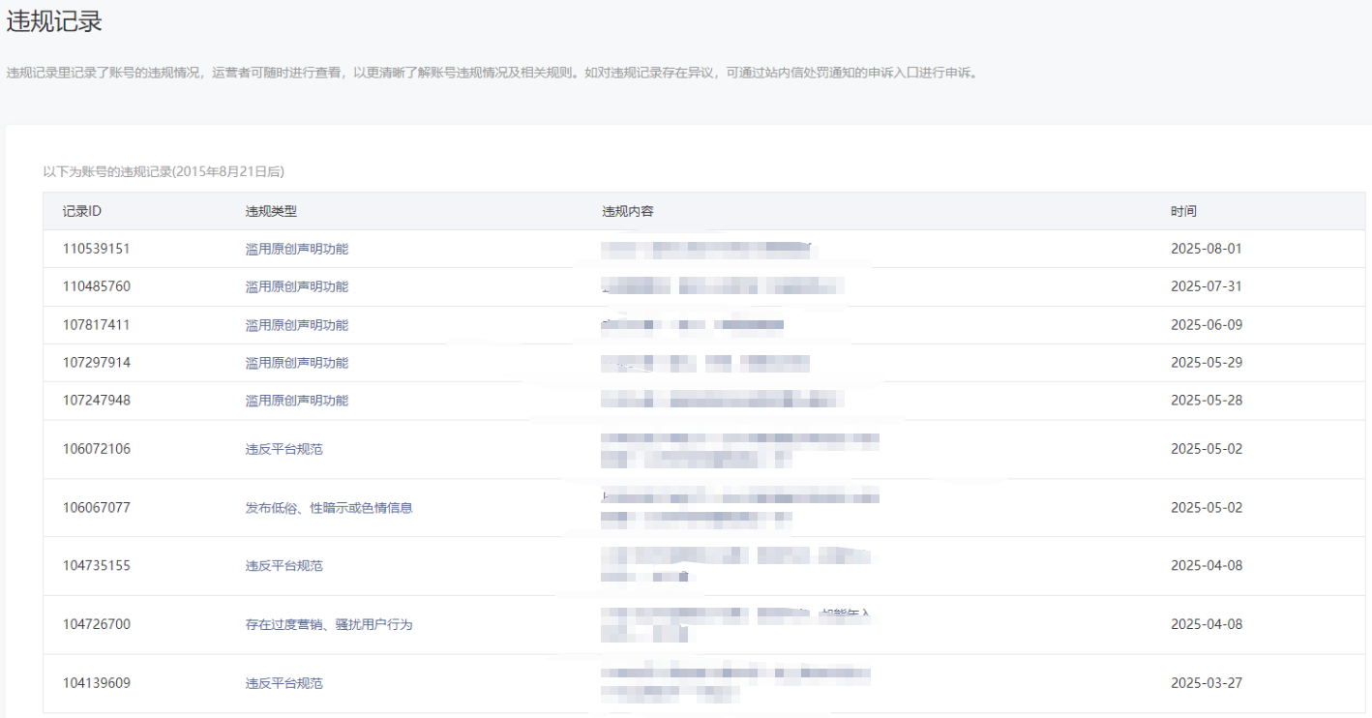This screenshot has height=718, width=1372.
Task: Select record ID 110539151 cell
Action: [96, 249]
